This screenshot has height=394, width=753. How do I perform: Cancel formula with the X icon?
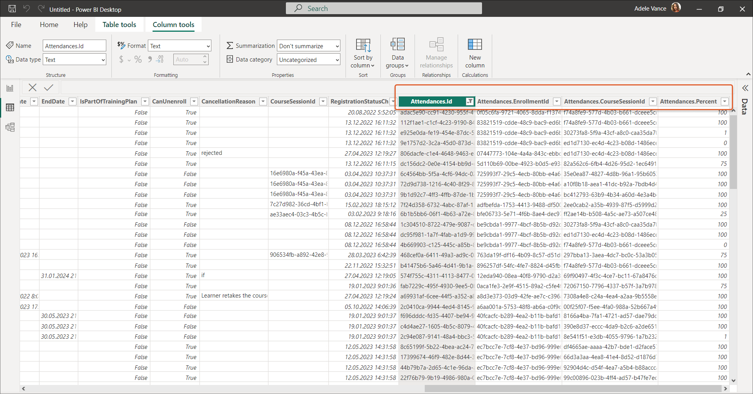(33, 87)
